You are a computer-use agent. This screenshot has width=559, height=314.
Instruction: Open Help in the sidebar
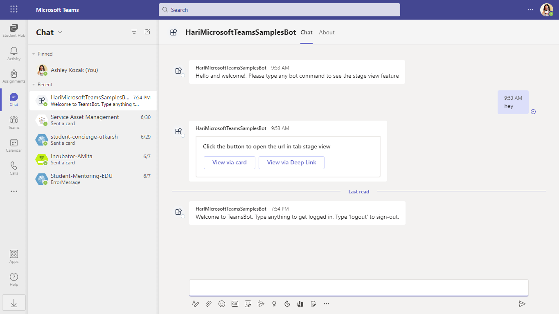14,279
